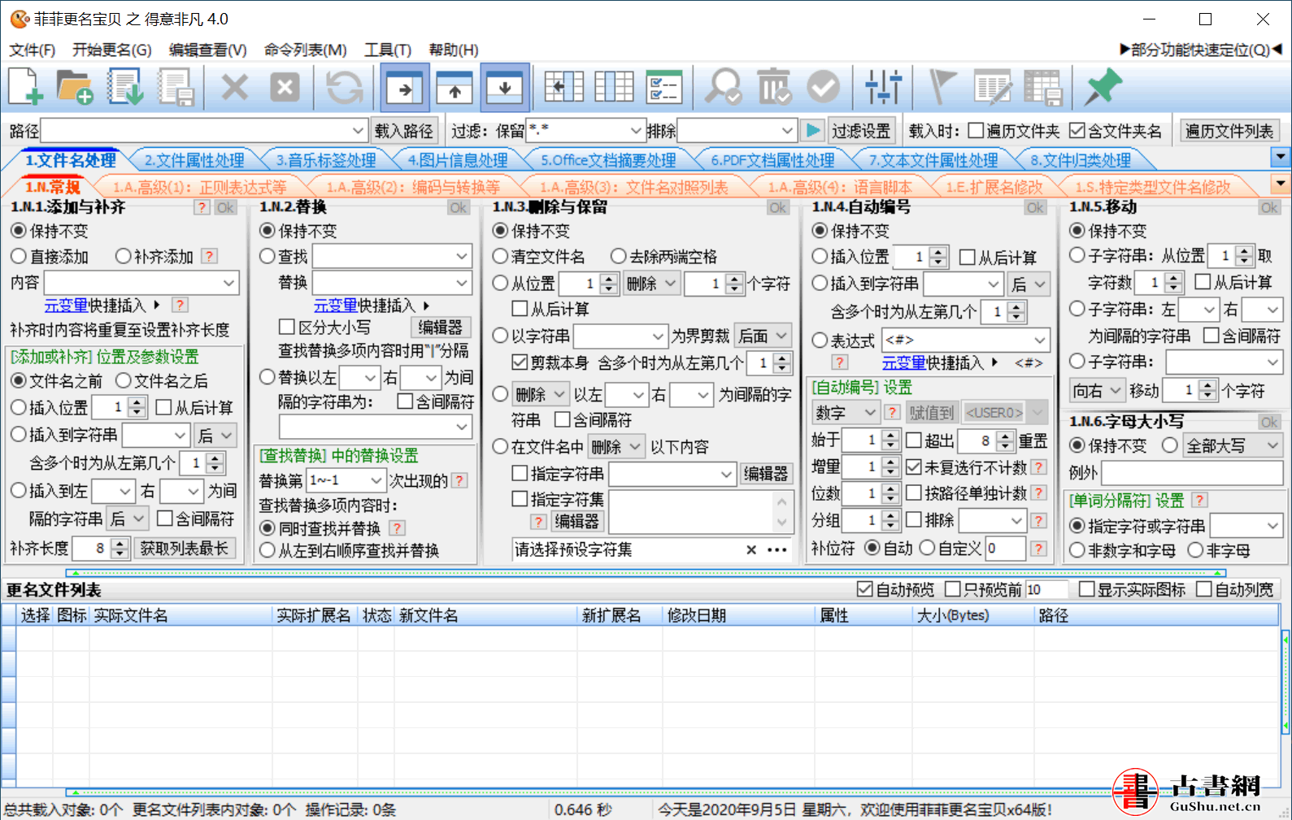Image resolution: width=1292 pixels, height=820 pixels.
Task: Open the 保留 filter dropdown
Action: click(x=636, y=131)
